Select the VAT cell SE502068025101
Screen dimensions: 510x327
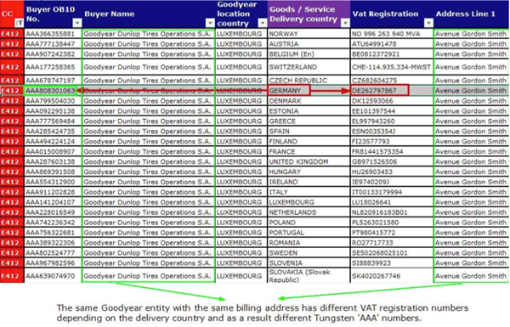coord(392,253)
